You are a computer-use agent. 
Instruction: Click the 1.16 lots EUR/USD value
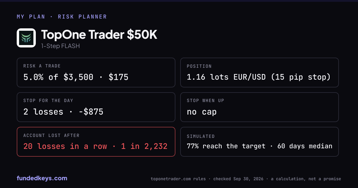(226, 77)
